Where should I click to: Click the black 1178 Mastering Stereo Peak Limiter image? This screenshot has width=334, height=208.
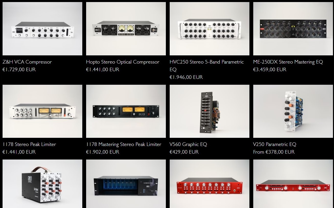(x=126, y=111)
